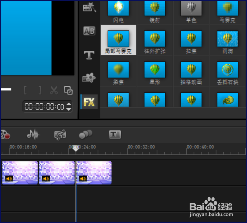Click the preview scrubber bar handle
This screenshot has width=247, height=223.
tap(6, 89)
